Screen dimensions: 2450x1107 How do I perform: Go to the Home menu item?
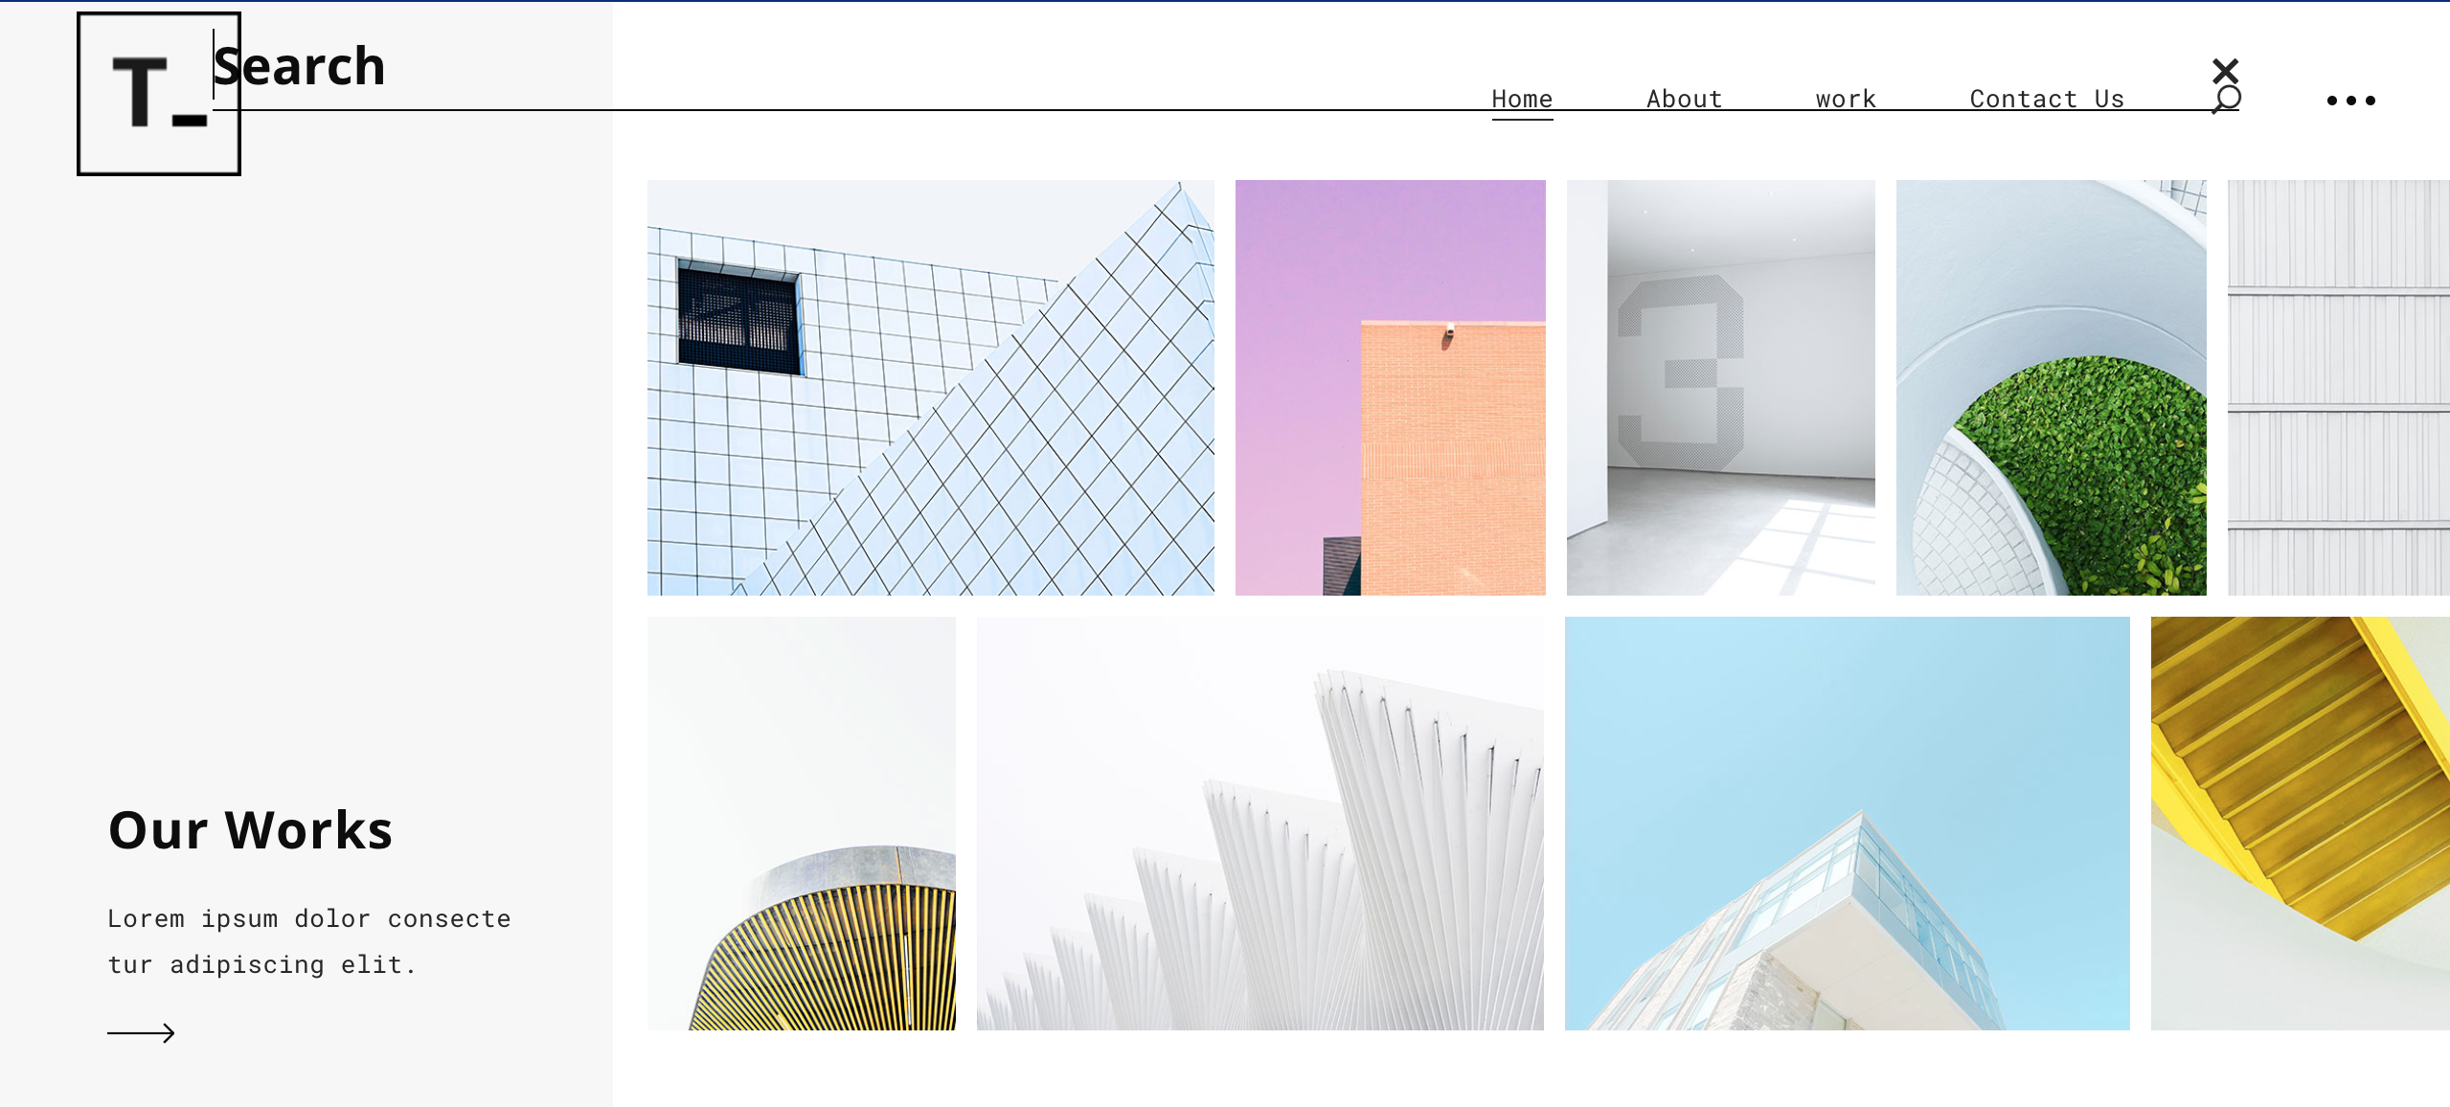click(x=1521, y=99)
